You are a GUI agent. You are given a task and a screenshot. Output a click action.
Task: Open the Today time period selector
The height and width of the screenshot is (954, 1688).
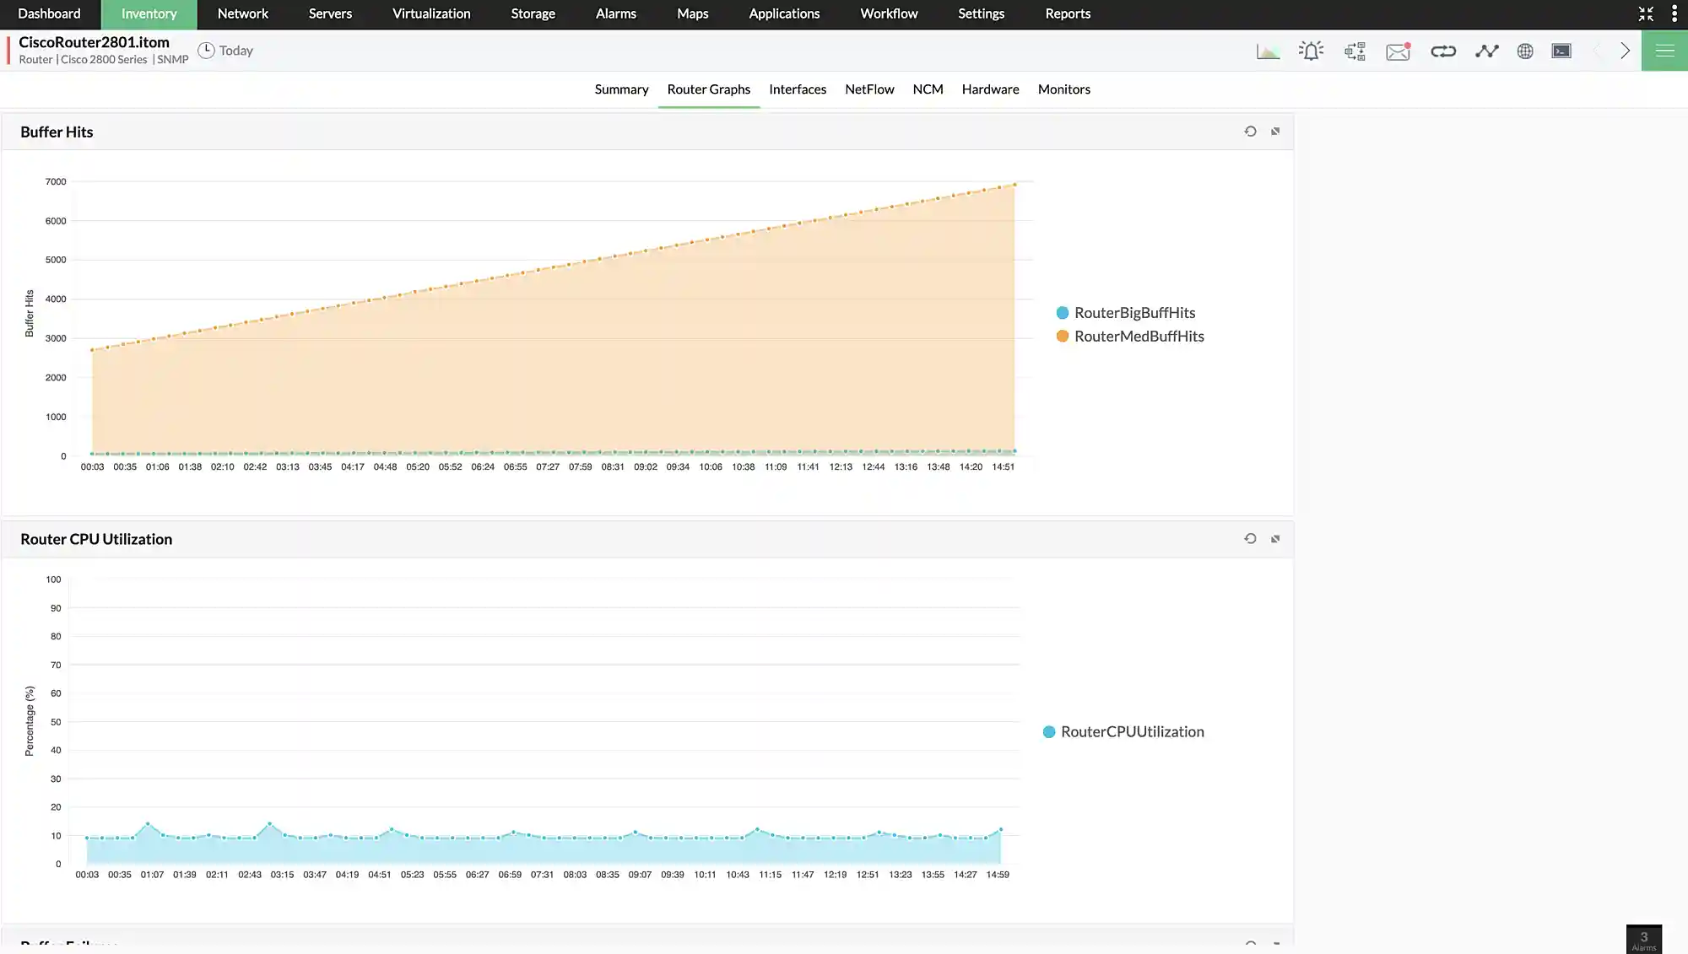tap(226, 51)
